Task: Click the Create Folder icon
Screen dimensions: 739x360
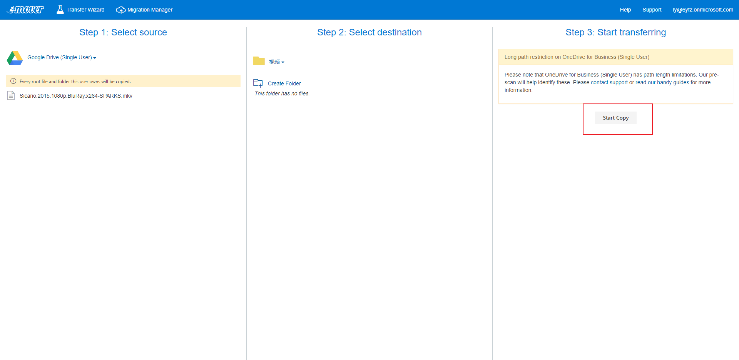Action: pos(258,83)
